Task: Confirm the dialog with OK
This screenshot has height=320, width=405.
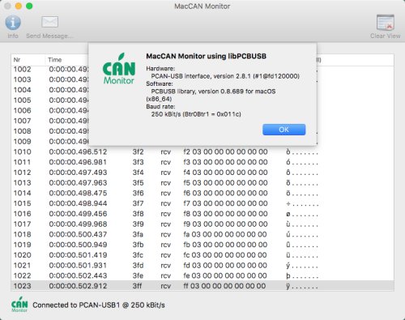Action: [284, 130]
